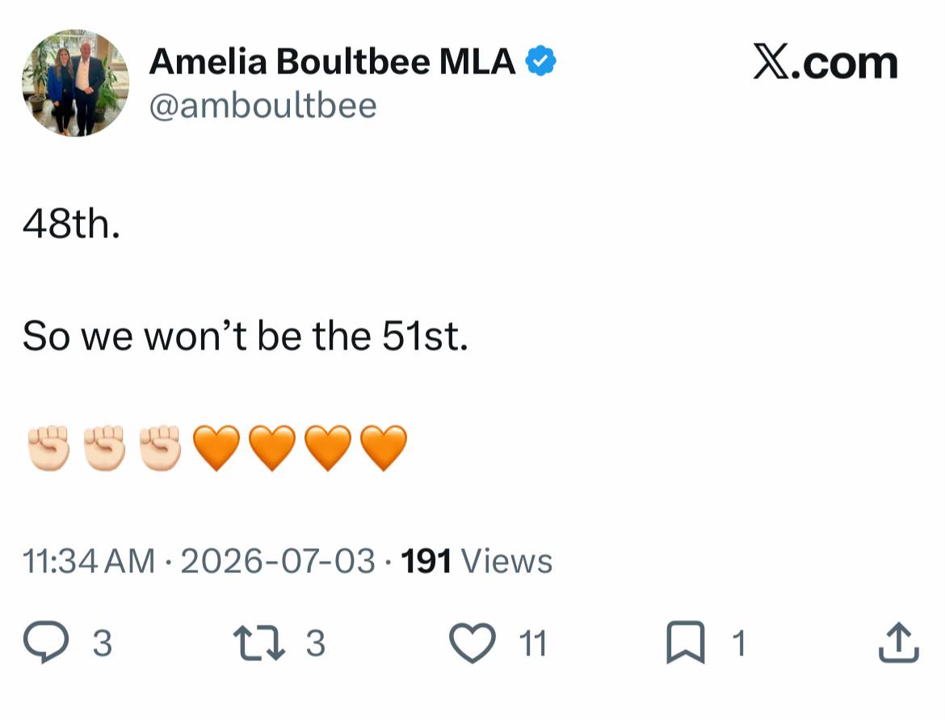Click the last orange heart emoji
The width and height of the screenshot is (945, 720).
tap(384, 448)
